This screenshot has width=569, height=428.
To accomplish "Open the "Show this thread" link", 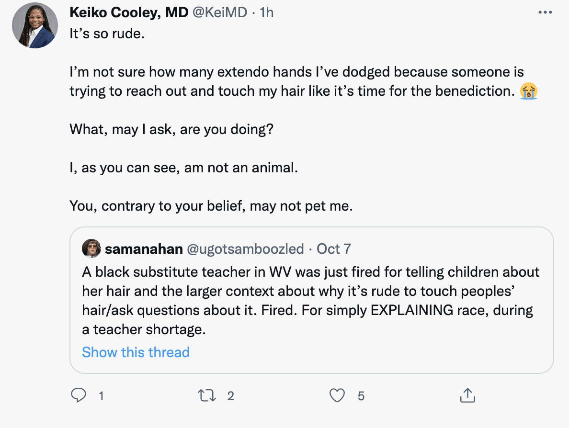I will click(136, 352).
